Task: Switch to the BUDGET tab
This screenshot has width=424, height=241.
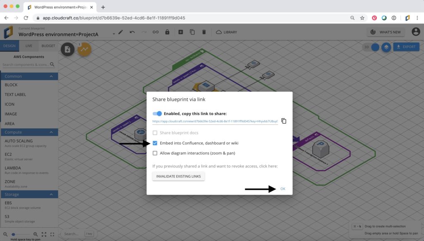Action: point(48,46)
